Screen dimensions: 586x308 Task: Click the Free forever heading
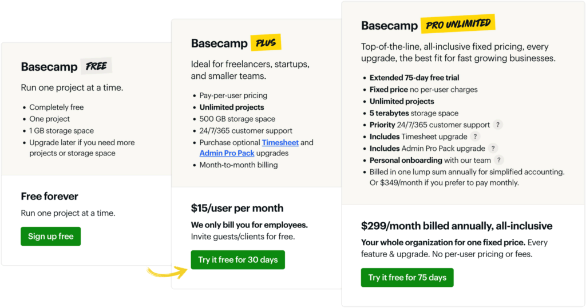49,196
